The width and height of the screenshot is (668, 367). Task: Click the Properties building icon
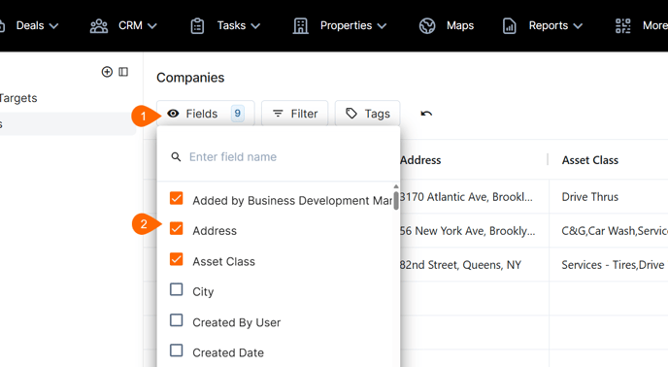(300, 26)
